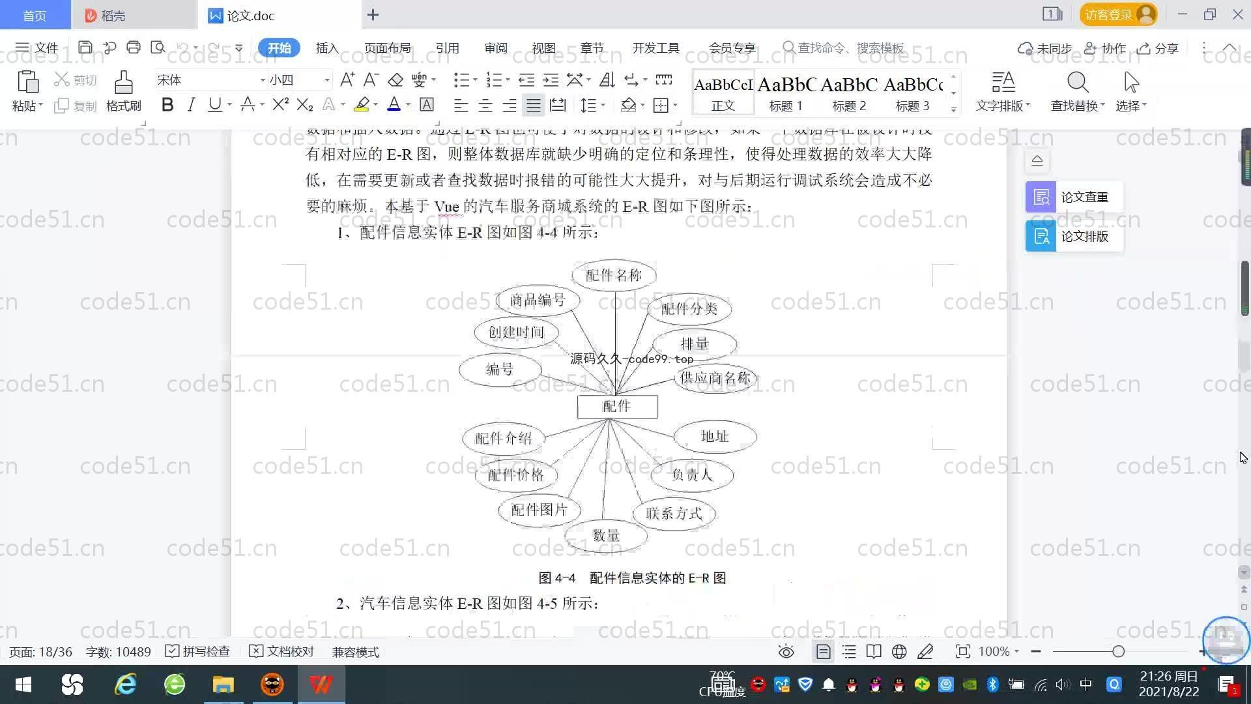
Task: Open the 文件 menu
Action: [37, 48]
